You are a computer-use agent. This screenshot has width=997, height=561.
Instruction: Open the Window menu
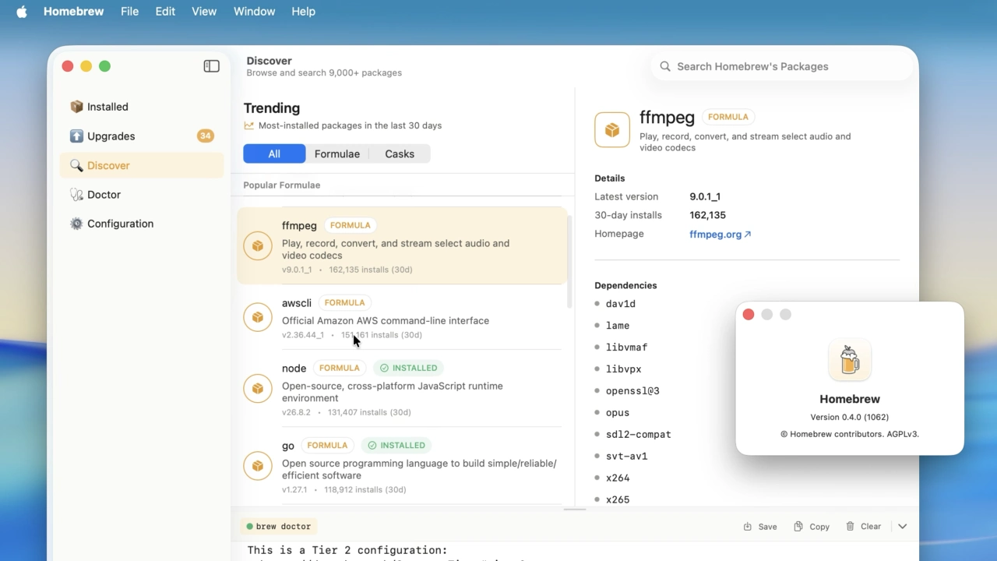[255, 12]
